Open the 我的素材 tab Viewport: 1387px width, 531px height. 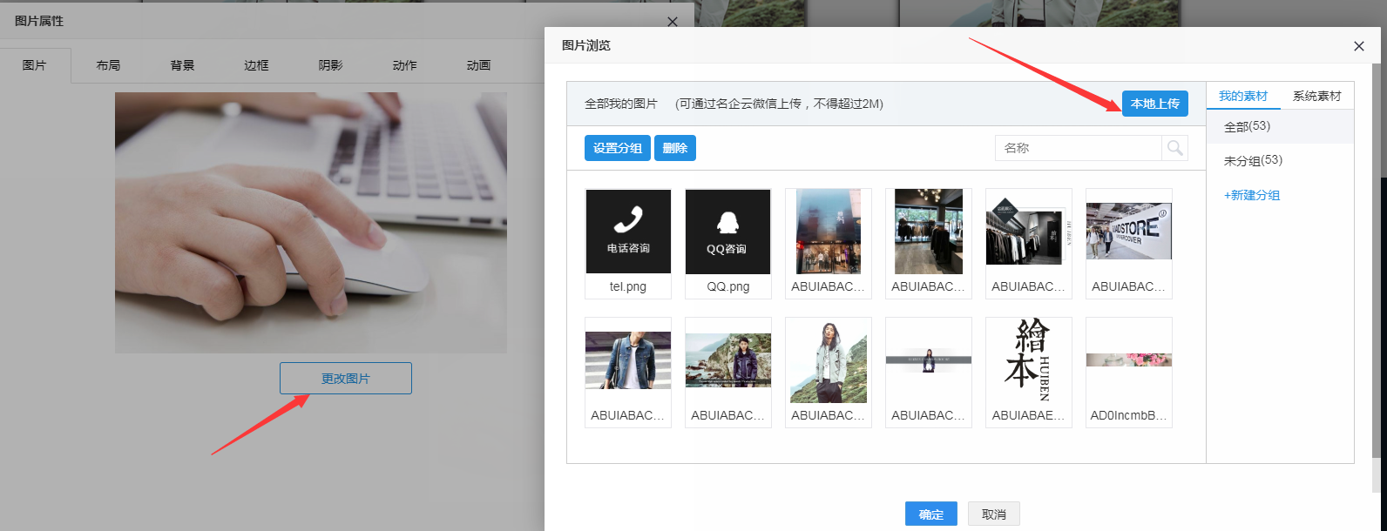(x=1242, y=96)
